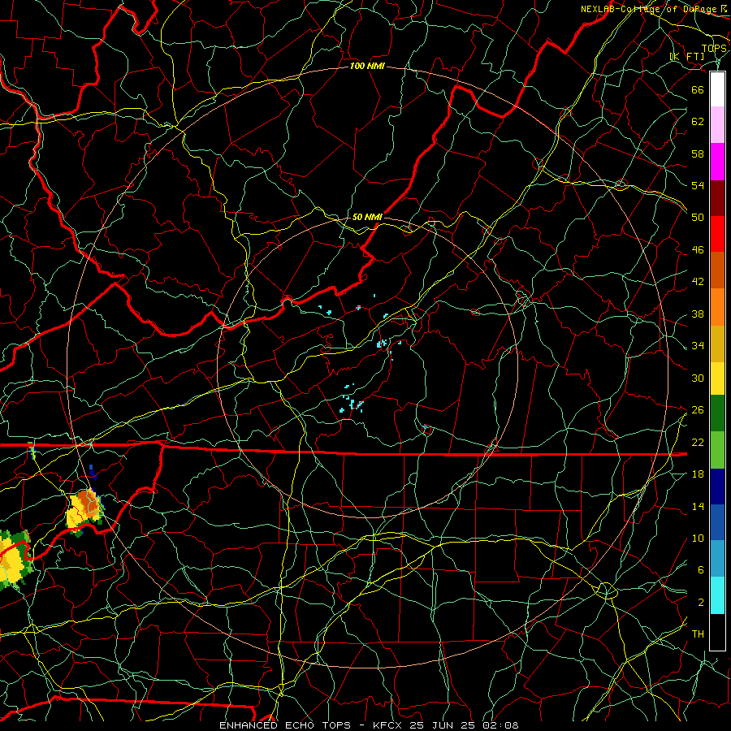Viewport: 731px width, 731px height.
Task: Click the "34" legend value
Action: point(698,345)
